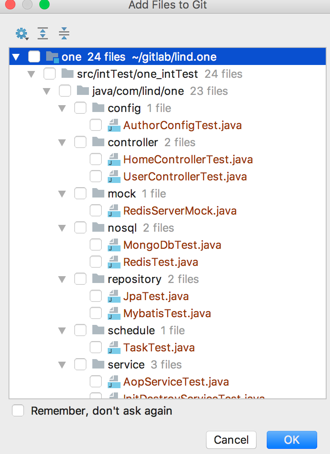Image resolution: width=330 pixels, height=454 pixels.
Task: Click the config folder icon
Action: [98, 108]
